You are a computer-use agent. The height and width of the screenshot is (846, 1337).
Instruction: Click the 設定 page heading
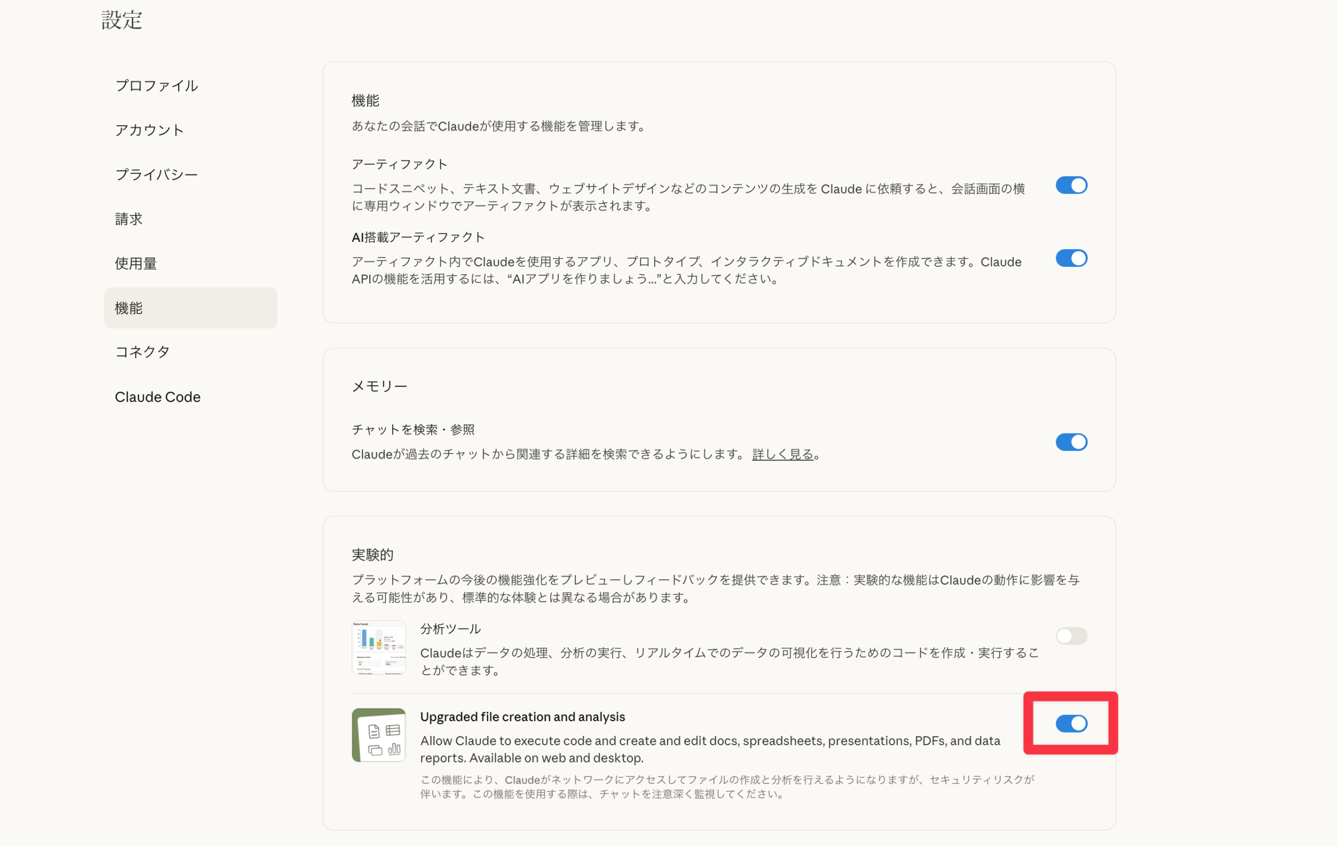coord(122,20)
